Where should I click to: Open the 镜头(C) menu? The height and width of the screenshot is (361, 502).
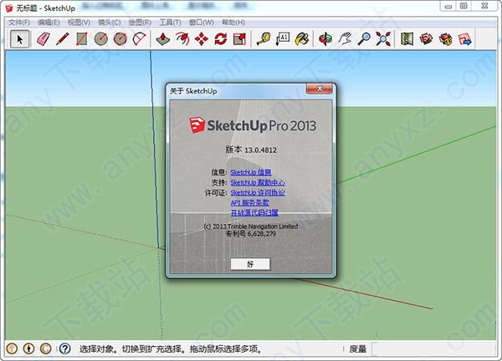(x=109, y=23)
